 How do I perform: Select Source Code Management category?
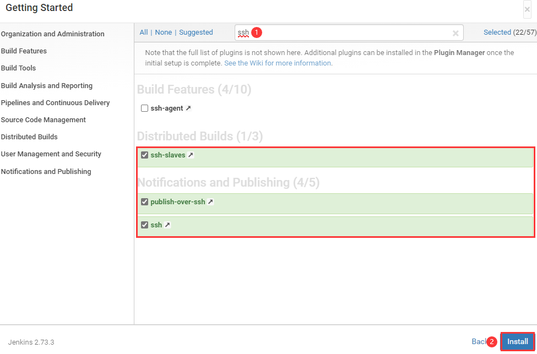tap(44, 120)
